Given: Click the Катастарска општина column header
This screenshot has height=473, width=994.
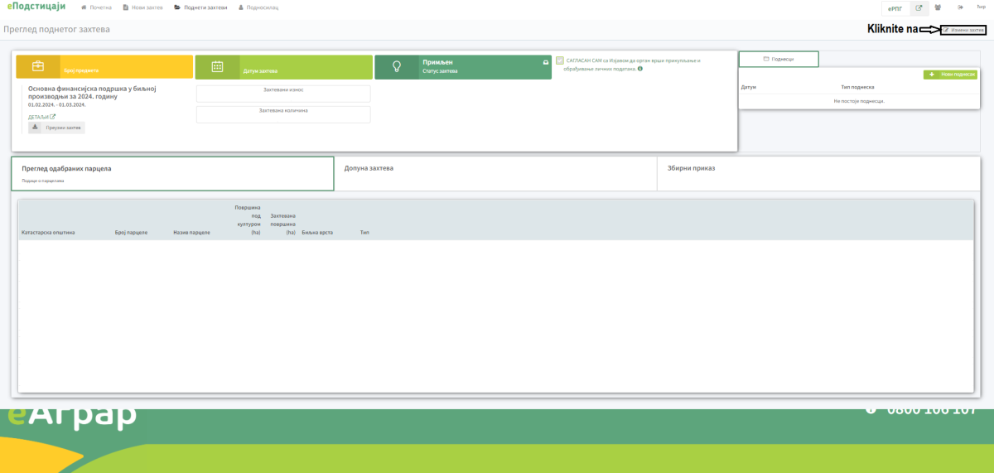Looking at the screenshot, I should coord(48,233).
